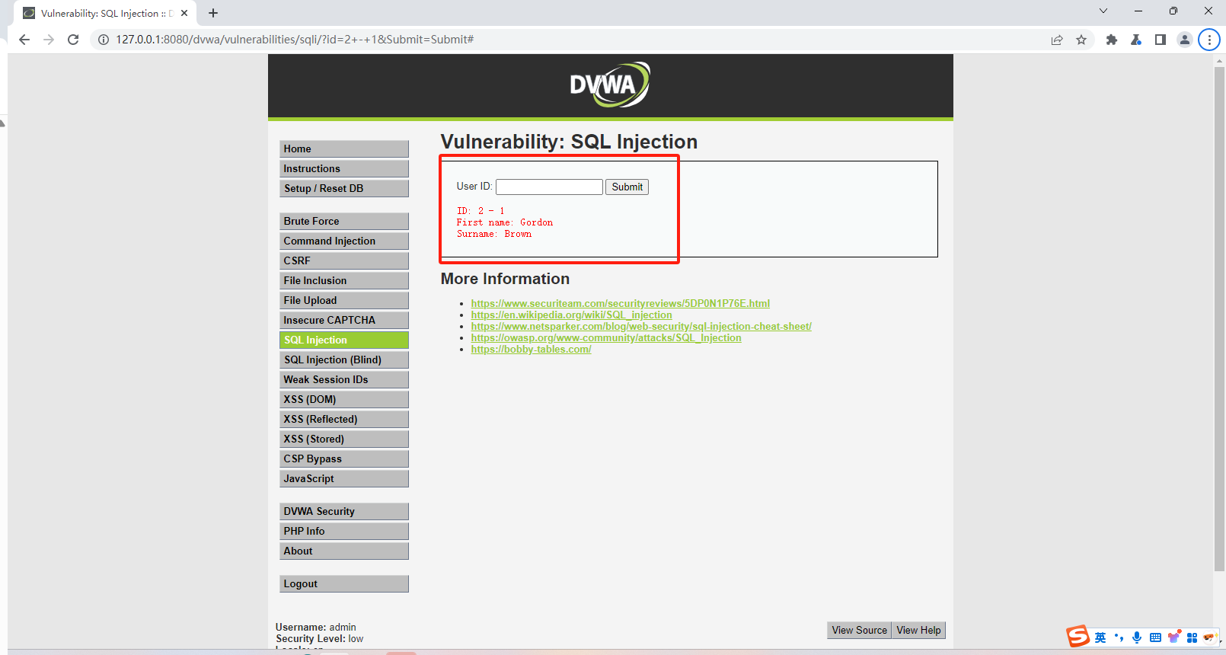The width and height of the screenshot is (1226, 655).
Task: Toggle the browser side panel
Action: (x=1161, y=40)
